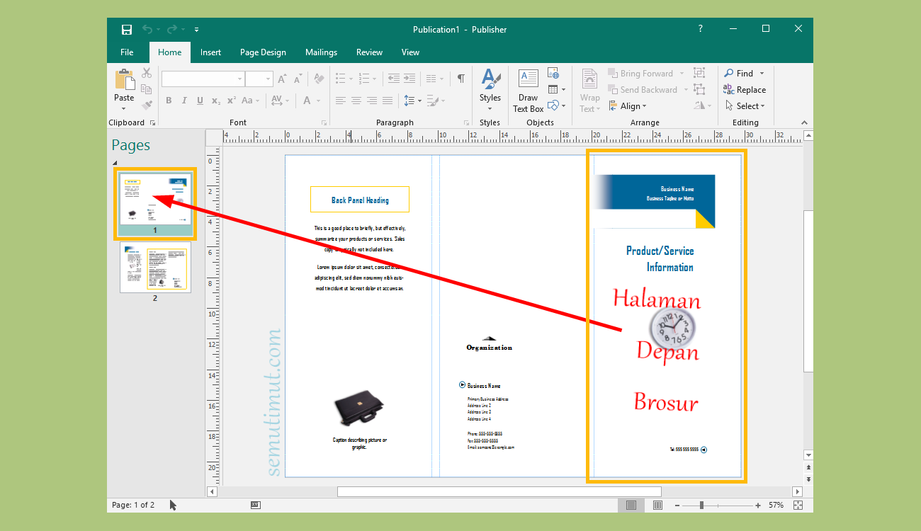Open the Line Spacing dropdown
This screenshot has height=531, width=921.
pyautogui.click(x=412, y=101)
